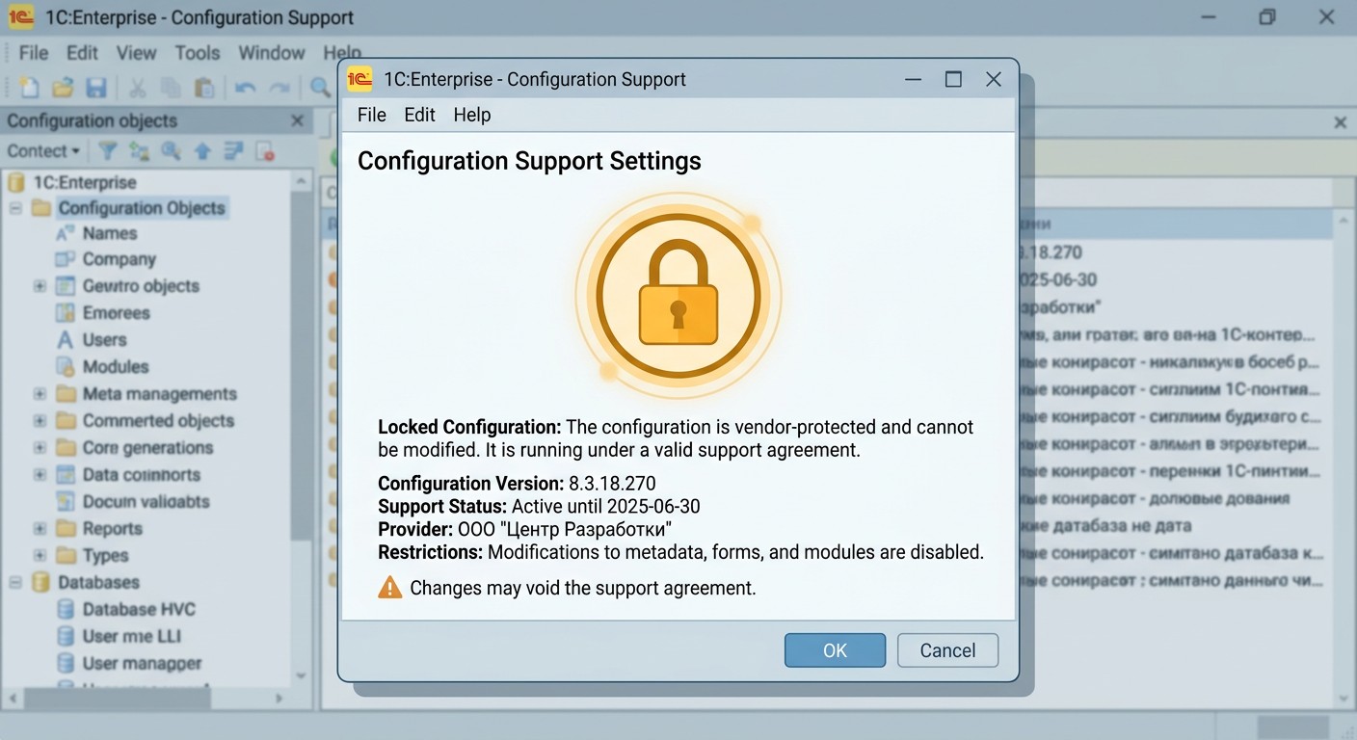This screenshot has height=740, width=1357.
Task: Click the Cancel button
Action: click(947, 650)
